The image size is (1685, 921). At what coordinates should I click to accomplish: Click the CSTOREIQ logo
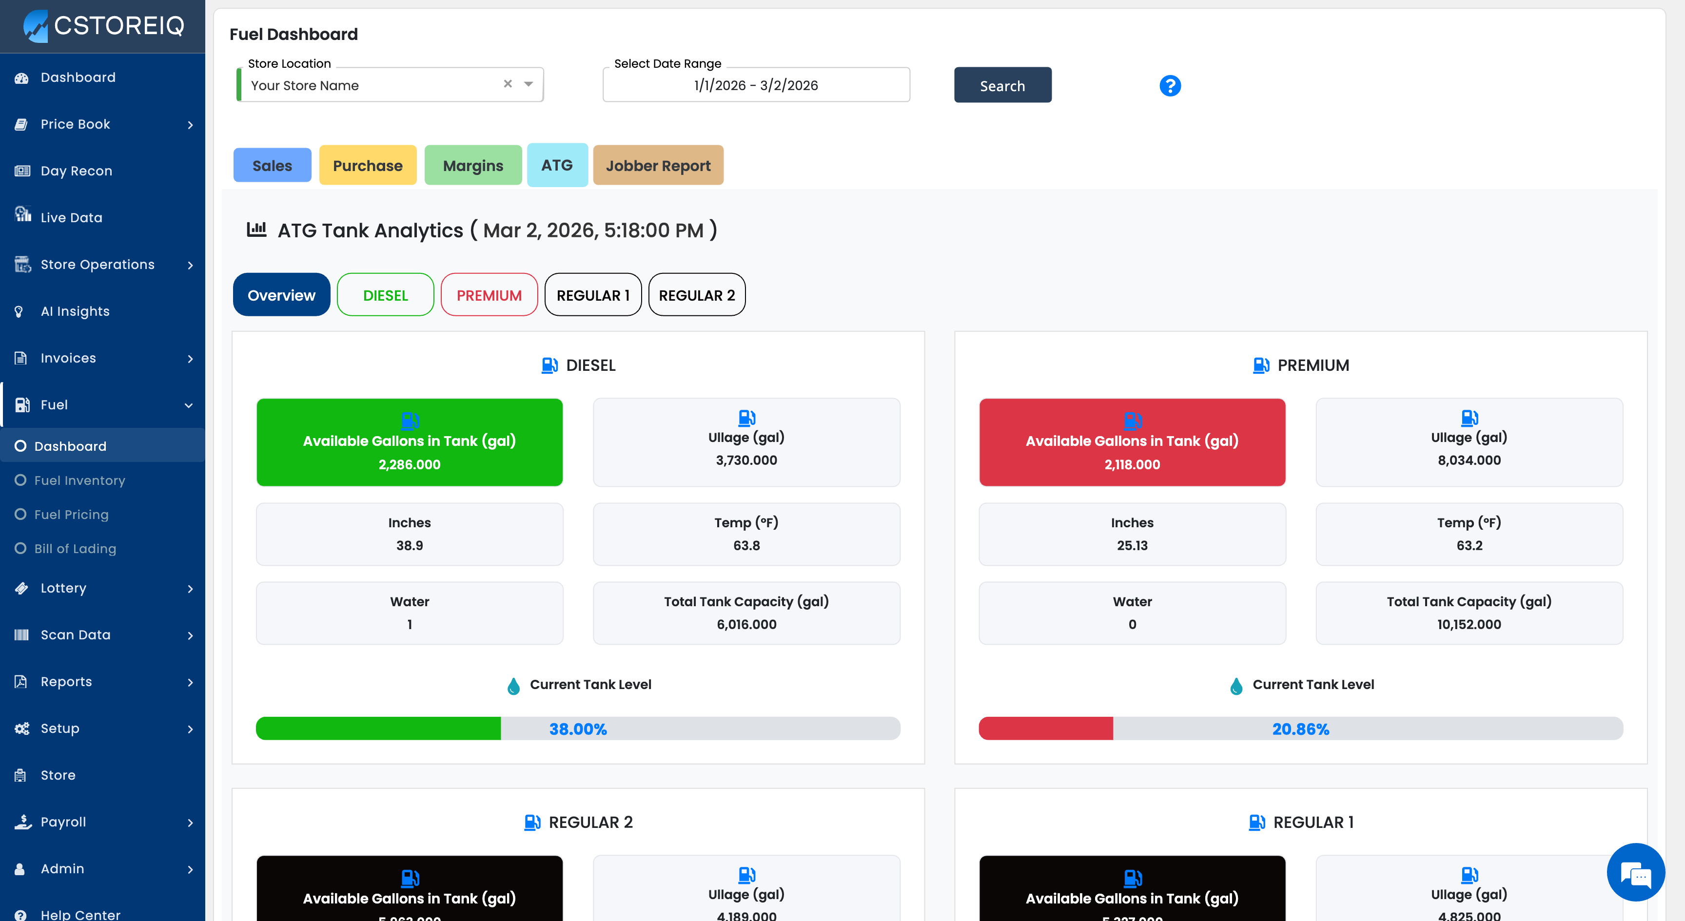[x=103, y=25]
